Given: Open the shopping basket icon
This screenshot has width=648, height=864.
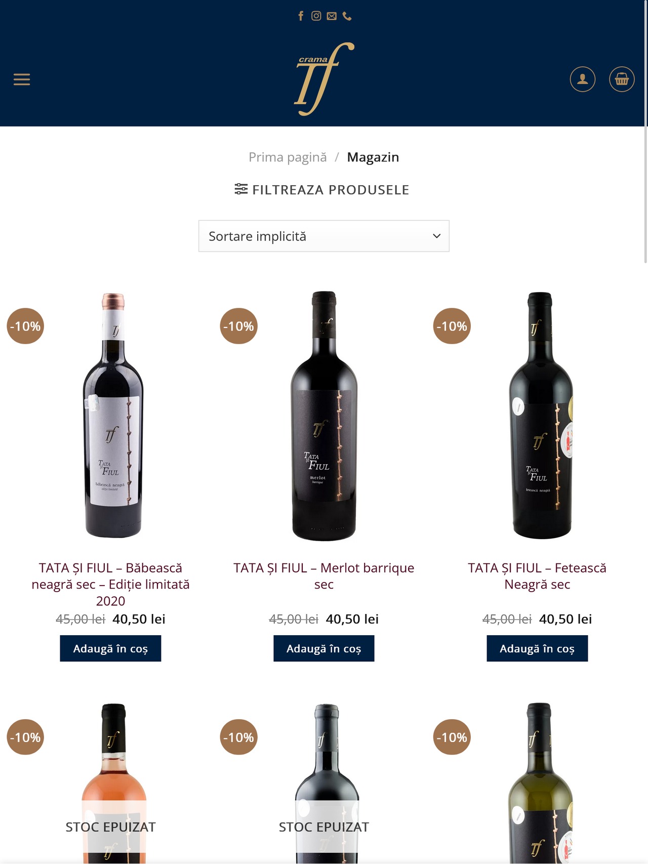Looking at the screenshot, I should [x=621, y=79].
